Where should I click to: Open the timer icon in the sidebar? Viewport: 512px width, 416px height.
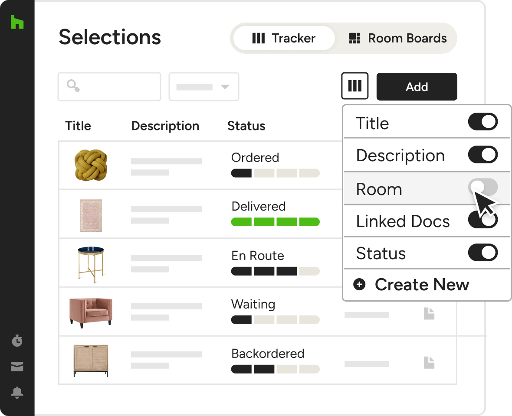pyautogui.click(x=17, y=341)
